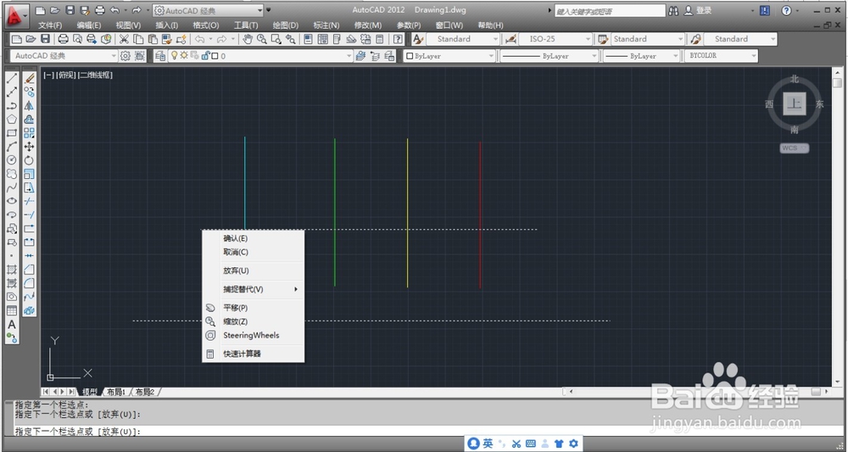Screen dimensions: 848x452
Task: Open the 绘图(D) menu
Action: (286, 25)
